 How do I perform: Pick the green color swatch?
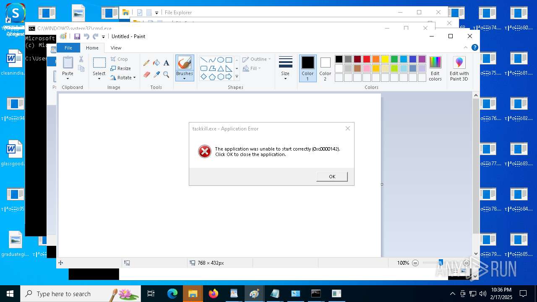pos(394,59)
